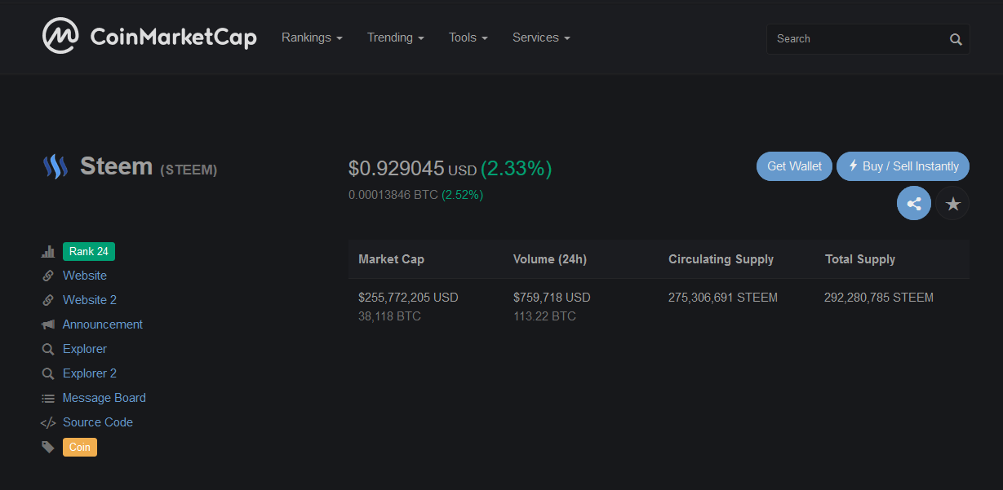Click the Rank 24 badge
Image resolution: width=1003 pixels, height=490 pixels.
(89, 251)
